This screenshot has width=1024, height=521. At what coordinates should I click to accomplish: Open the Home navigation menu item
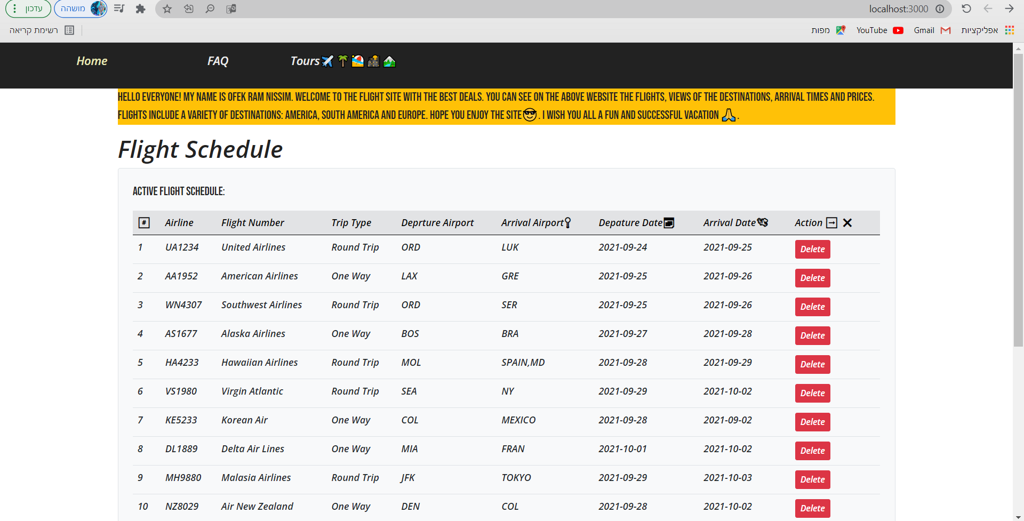(x=92, y=61)
